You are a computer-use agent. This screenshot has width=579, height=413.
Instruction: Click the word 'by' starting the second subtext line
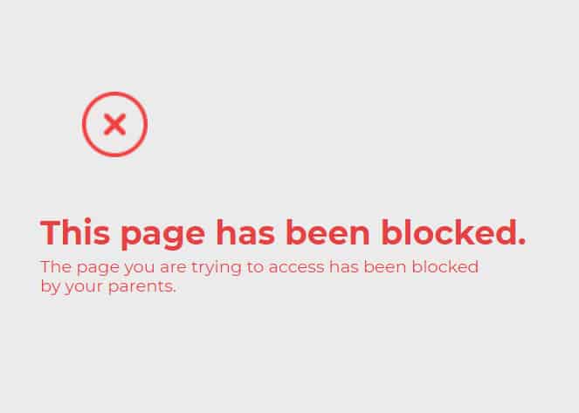pos(51,286)
